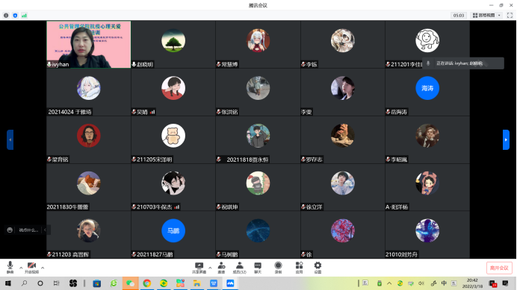
Task: Expand share screen options arrow
Action: pyautogui.click(x=210, y=268)
